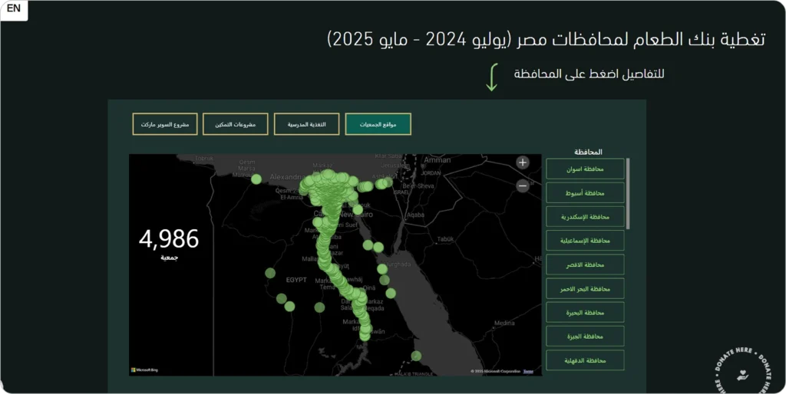The width and height of the screenshot is (786, 394).
Task: Filter map by محافظة البحر الاحمر
Action: pyautogui.click(x=585, y=288)
